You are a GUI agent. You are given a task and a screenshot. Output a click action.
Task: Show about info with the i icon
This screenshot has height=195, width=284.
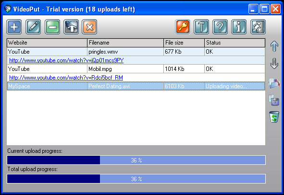(x=239, y=27)
